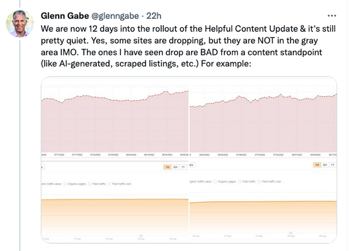The width and height of the screenshot is (364, 251).
Task: Select the highlighted 1M tab in right chart
Action: [x=317, y=165]
